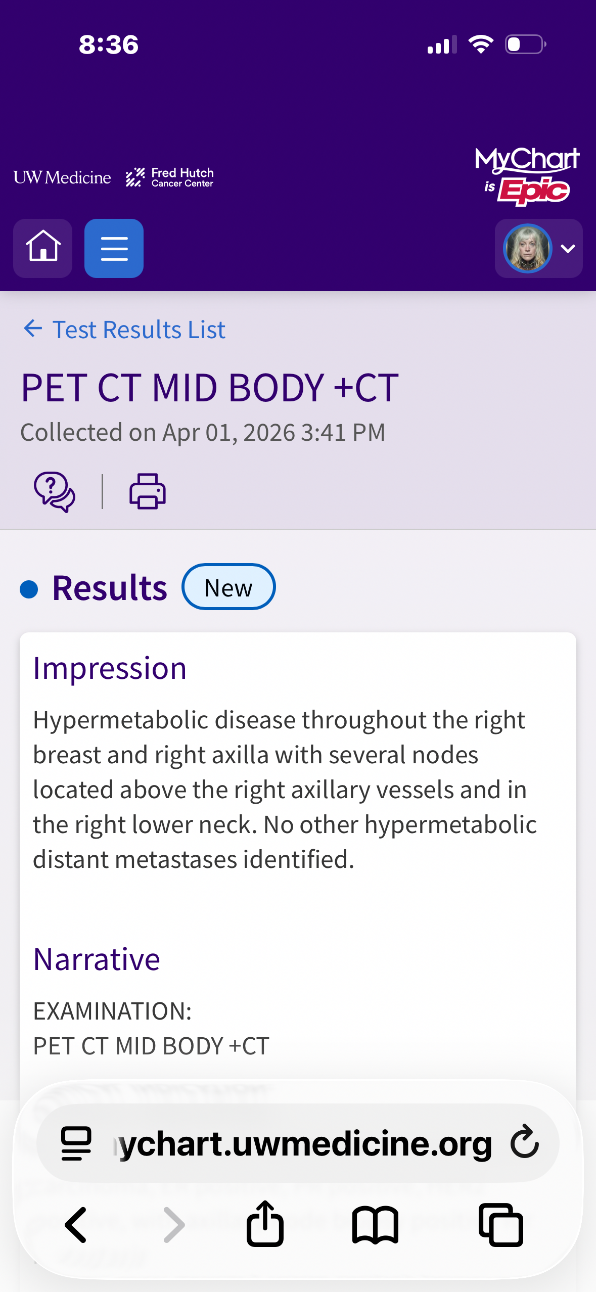The width and height of the screenshot is (596, 1292).
Task: Tap the profile photo avatar
Action: pyautogui.click(x=527, y=249)
